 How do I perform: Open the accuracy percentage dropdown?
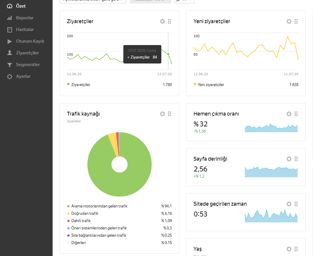151,1
